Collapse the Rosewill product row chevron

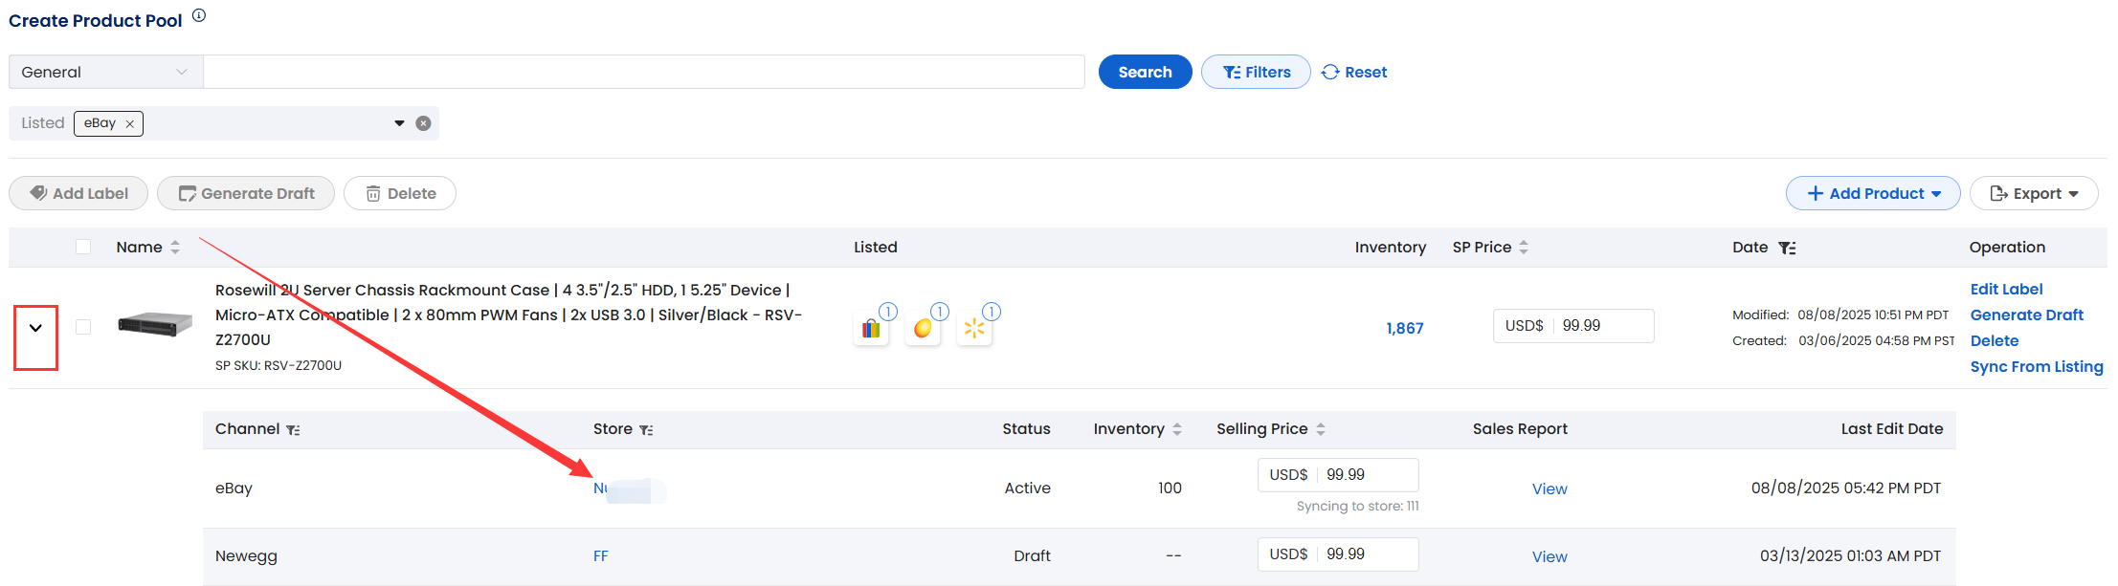(x=35, y=328)
